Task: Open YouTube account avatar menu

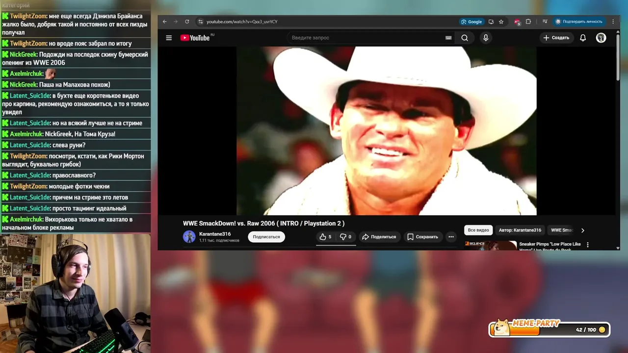Action: pyautogui.click(x=601, y=38)
